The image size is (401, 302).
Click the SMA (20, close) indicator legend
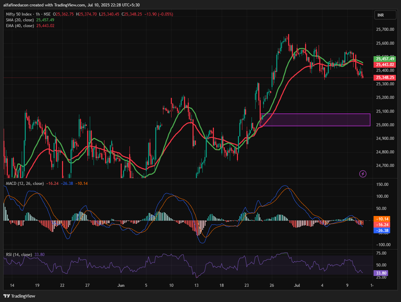tap(20, 20)
